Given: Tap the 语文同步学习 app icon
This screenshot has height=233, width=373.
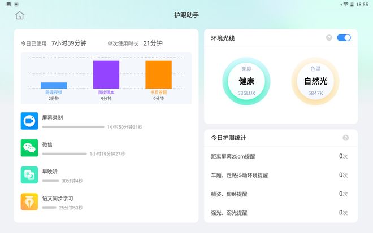Looking at the screenshot, I should [29, 201].
